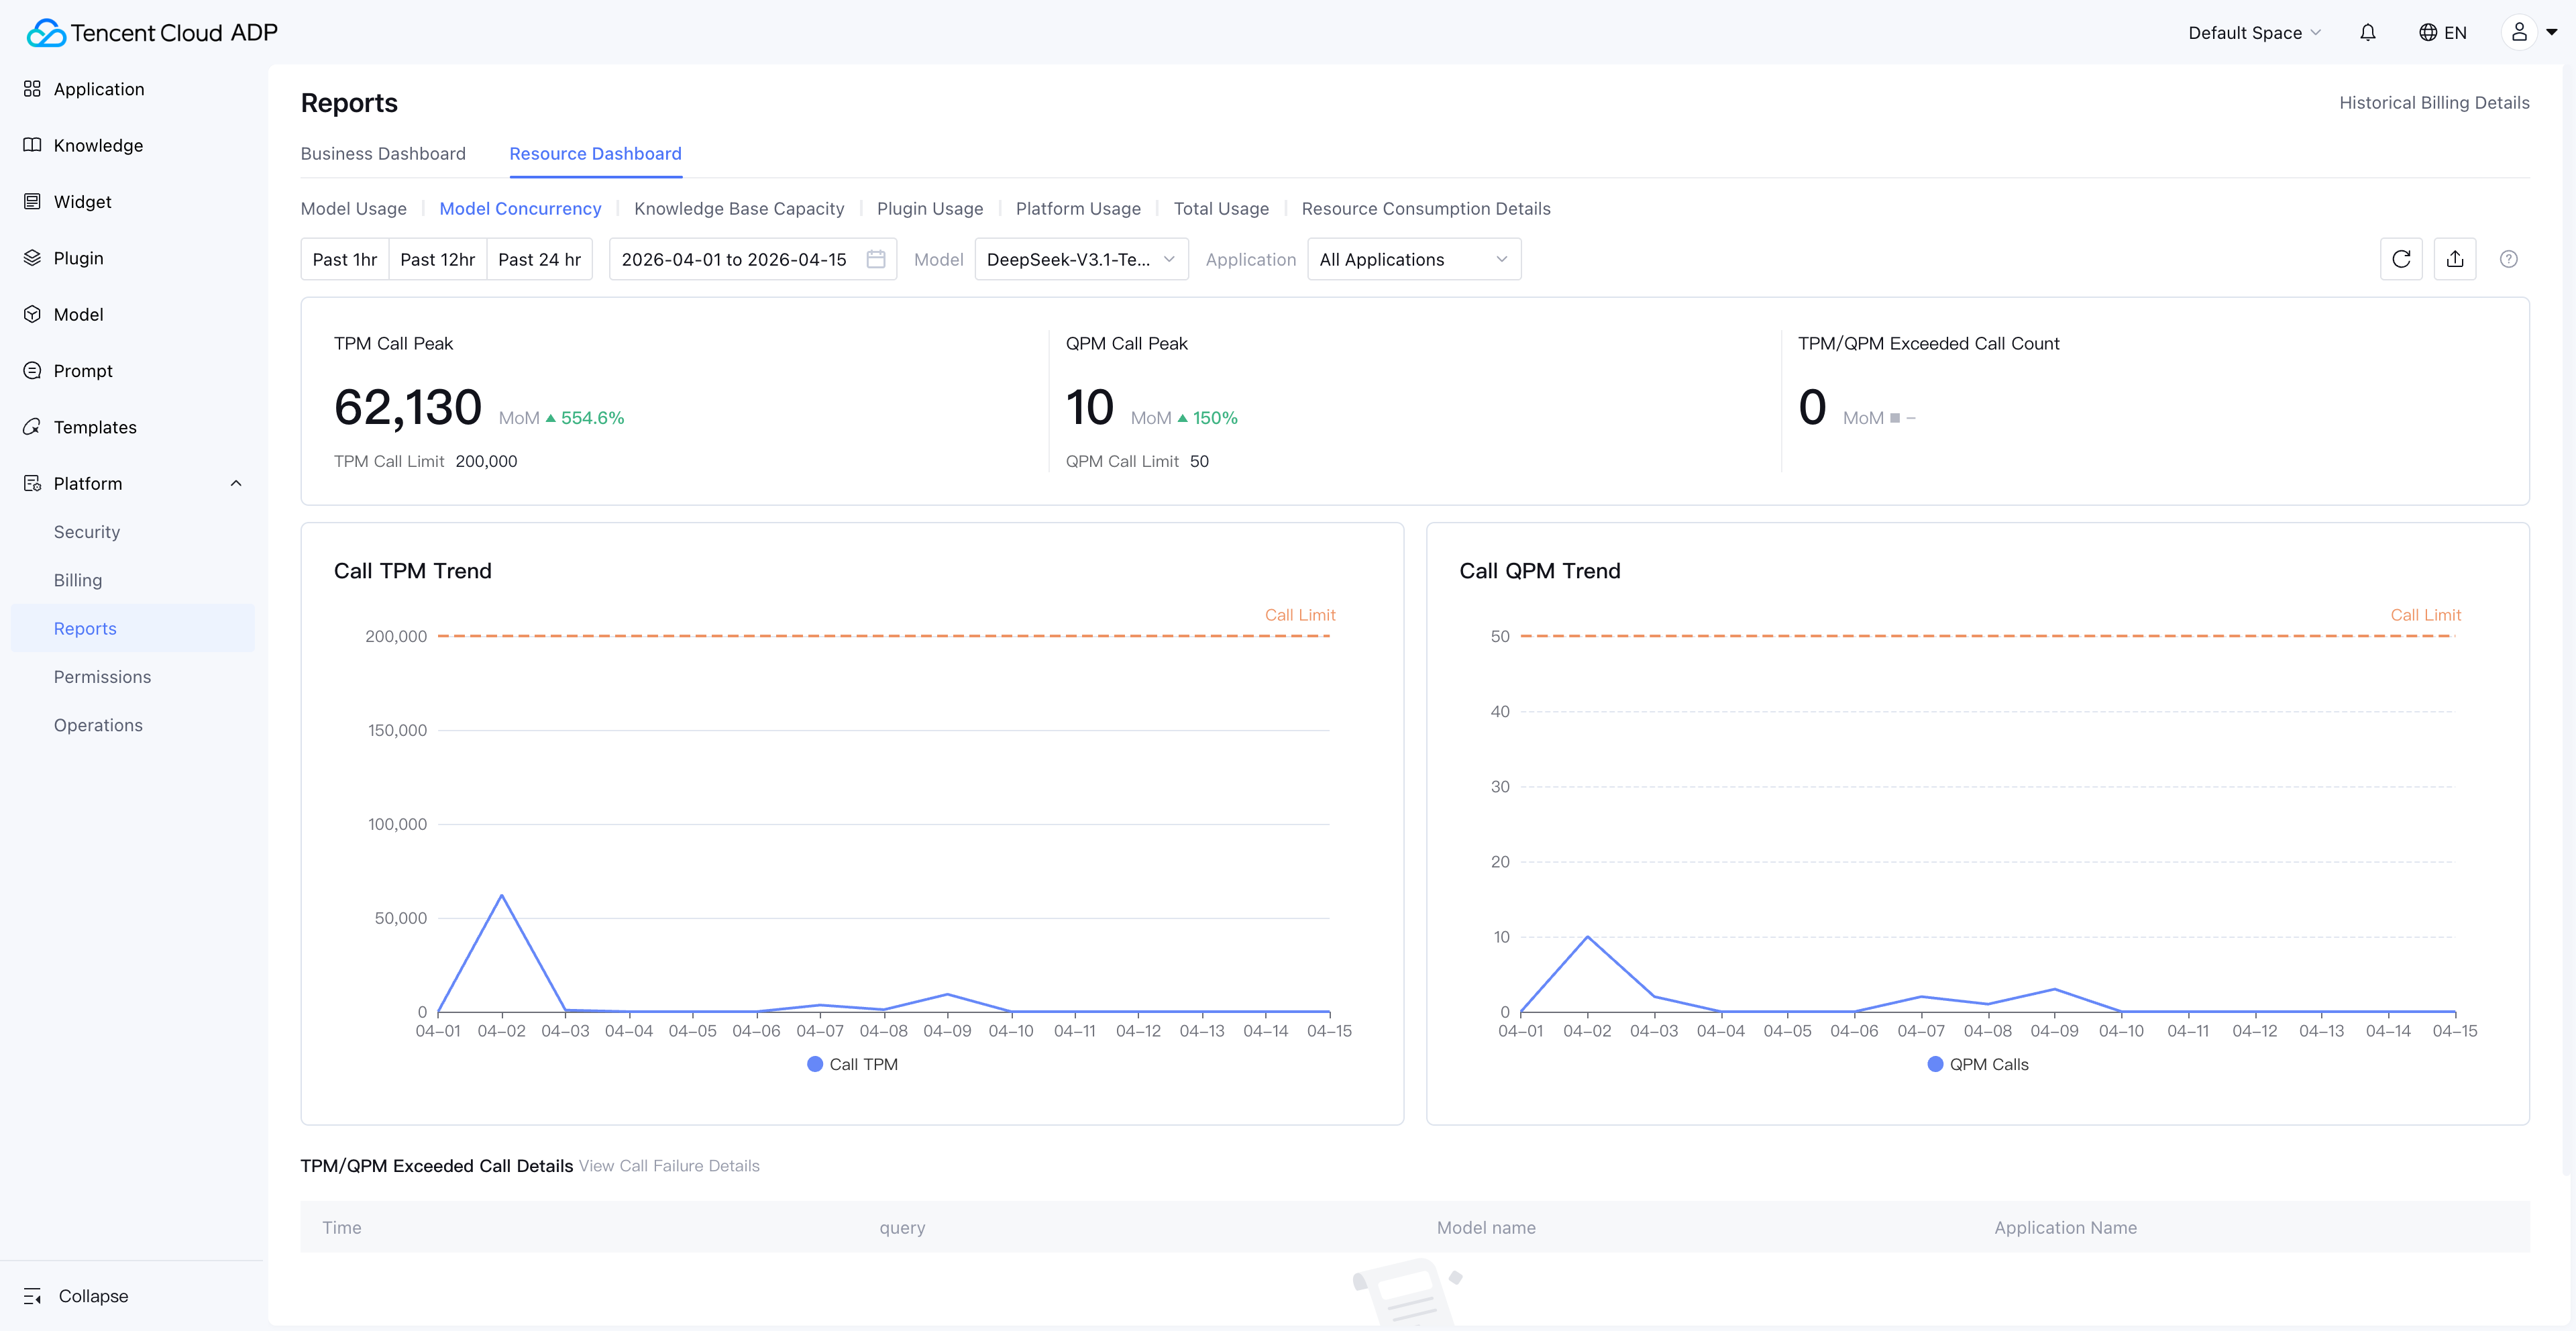The height and width of the screenshot is (1331, 2576).
Task: Click the Collapse sidebar icon
Action: [32, 1296]
